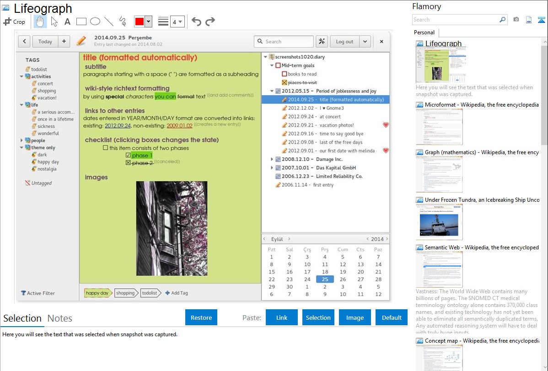Select the text annotation tool
The height and width of the screenshot is (371, 548).
(x=67, y=22)
